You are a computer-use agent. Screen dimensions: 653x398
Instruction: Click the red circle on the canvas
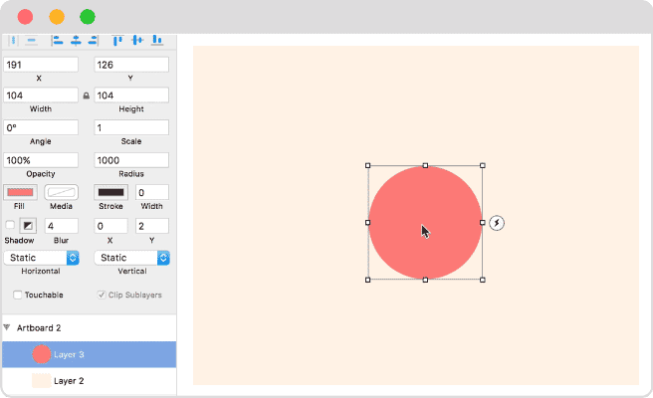click(425, 223)
